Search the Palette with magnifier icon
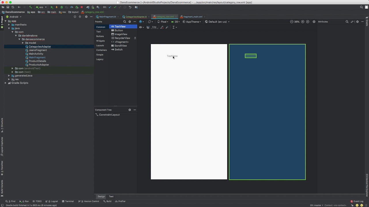The width and height of the screenshot is (369, 207). coord(125,22)
